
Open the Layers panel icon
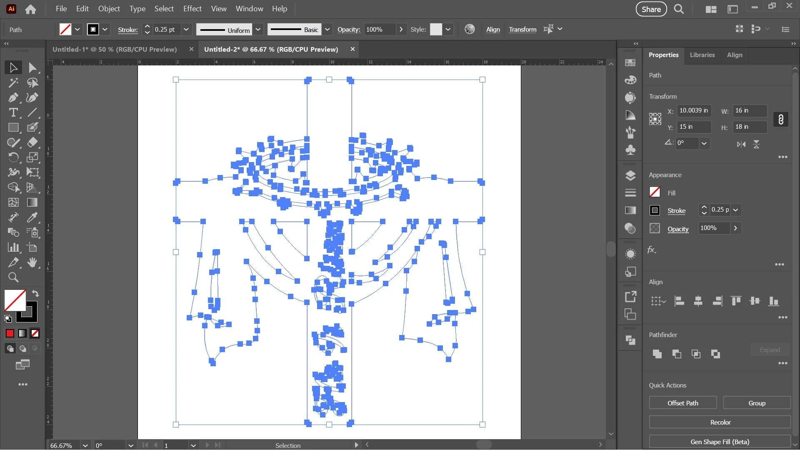[x=630, y=175]
